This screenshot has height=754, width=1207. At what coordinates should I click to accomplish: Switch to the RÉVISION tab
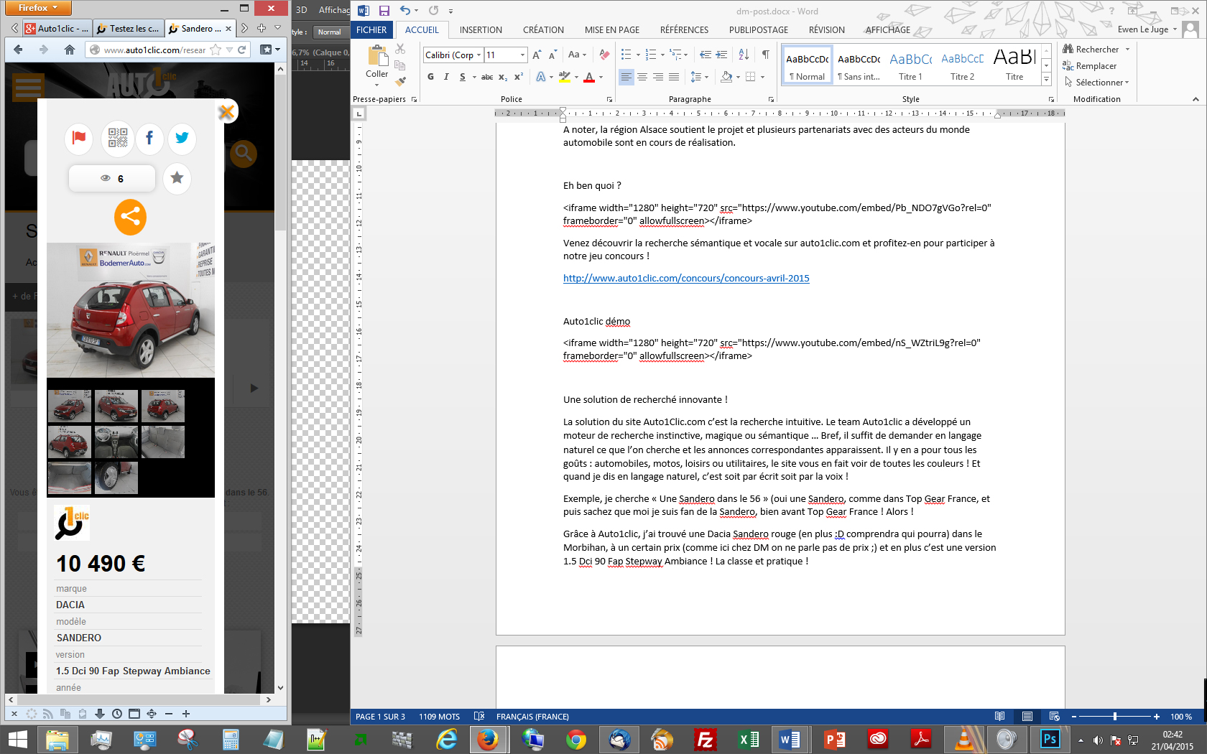[x=826, y=30]
